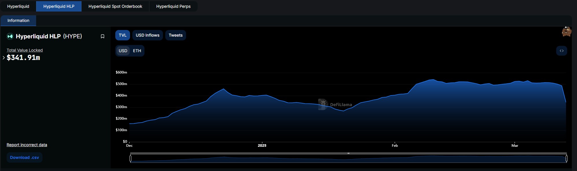Select USD as chart denomination

[123, 51]
